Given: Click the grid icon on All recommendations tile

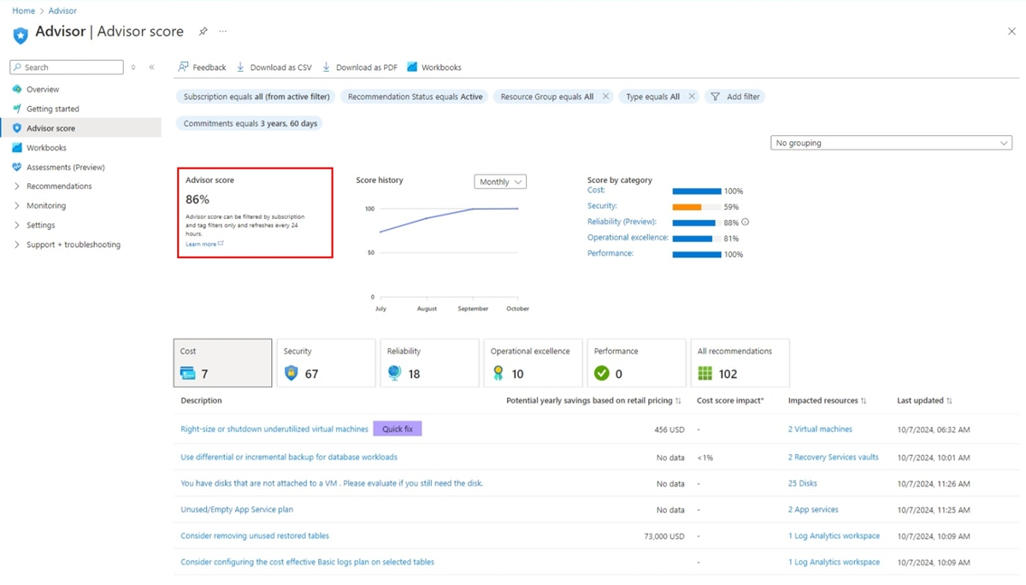Looking at the screenshot, I should point(705,373).
